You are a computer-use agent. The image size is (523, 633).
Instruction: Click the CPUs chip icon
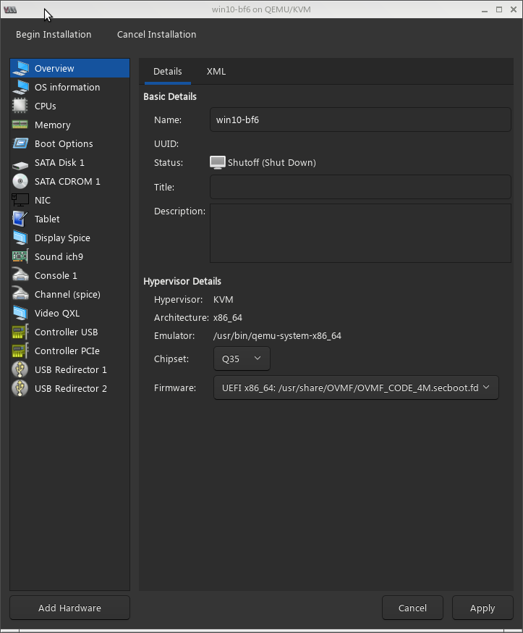pos(20,106)
